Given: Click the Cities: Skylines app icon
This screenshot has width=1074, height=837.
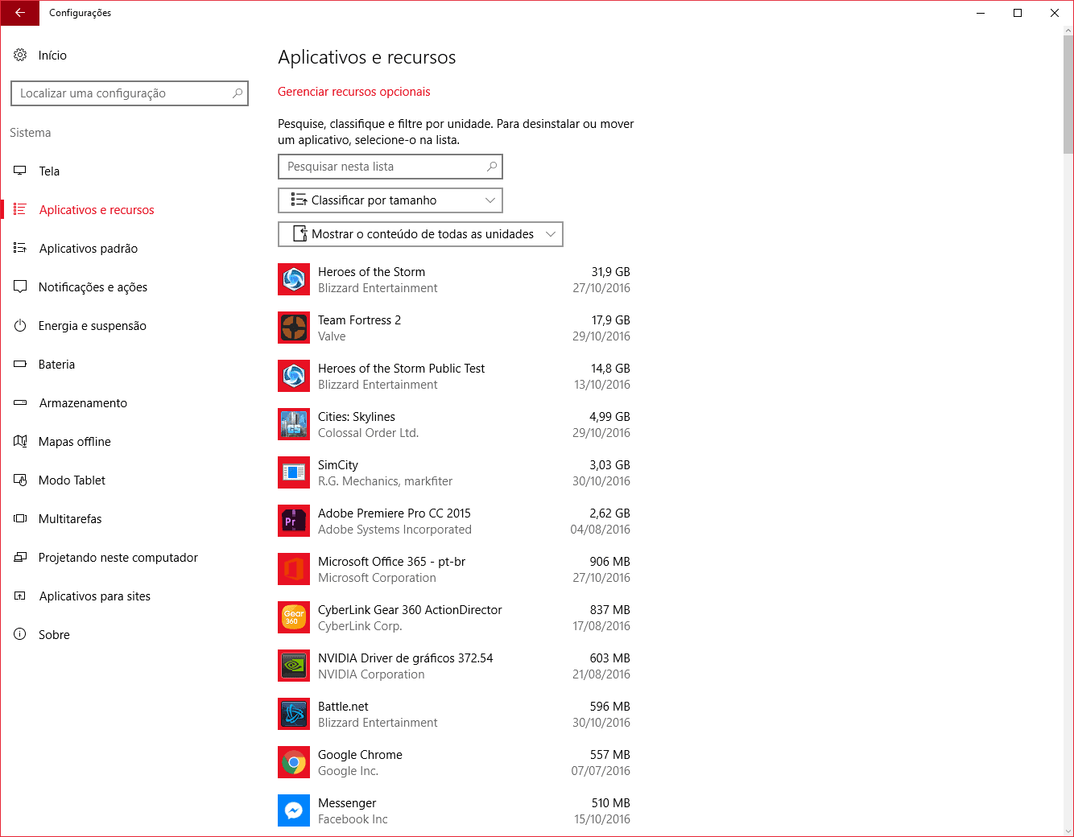Looking at the screenshot, I should pyautogui.click(x=294, y=424).
